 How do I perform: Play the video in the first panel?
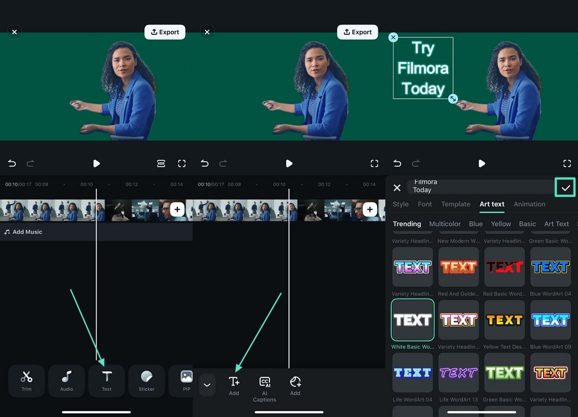96,163
